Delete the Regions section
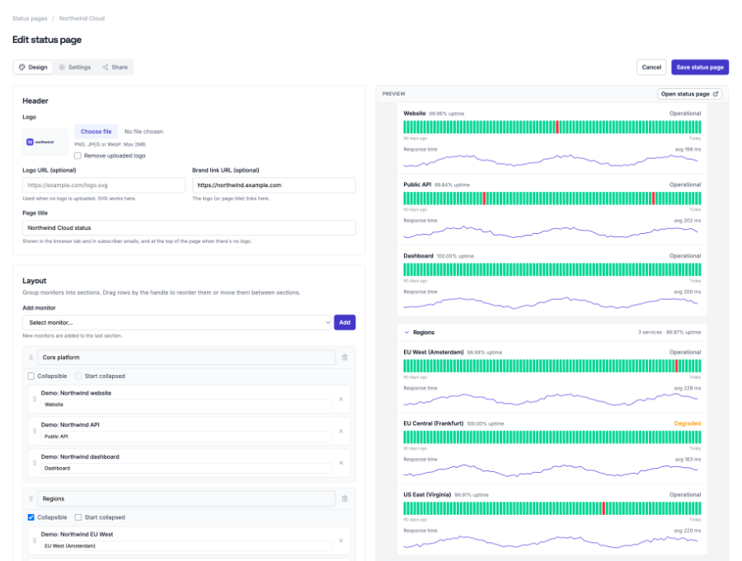 coord(345,498)
